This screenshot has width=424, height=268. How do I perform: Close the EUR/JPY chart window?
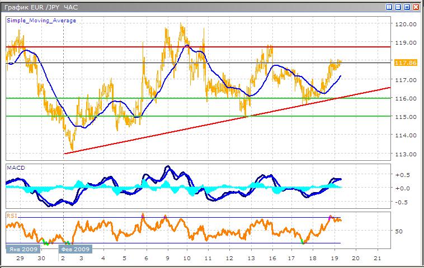[416, 7]
